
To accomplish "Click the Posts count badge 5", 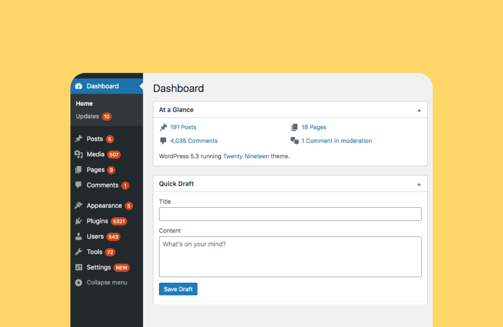I will click(x=110, y=139).
